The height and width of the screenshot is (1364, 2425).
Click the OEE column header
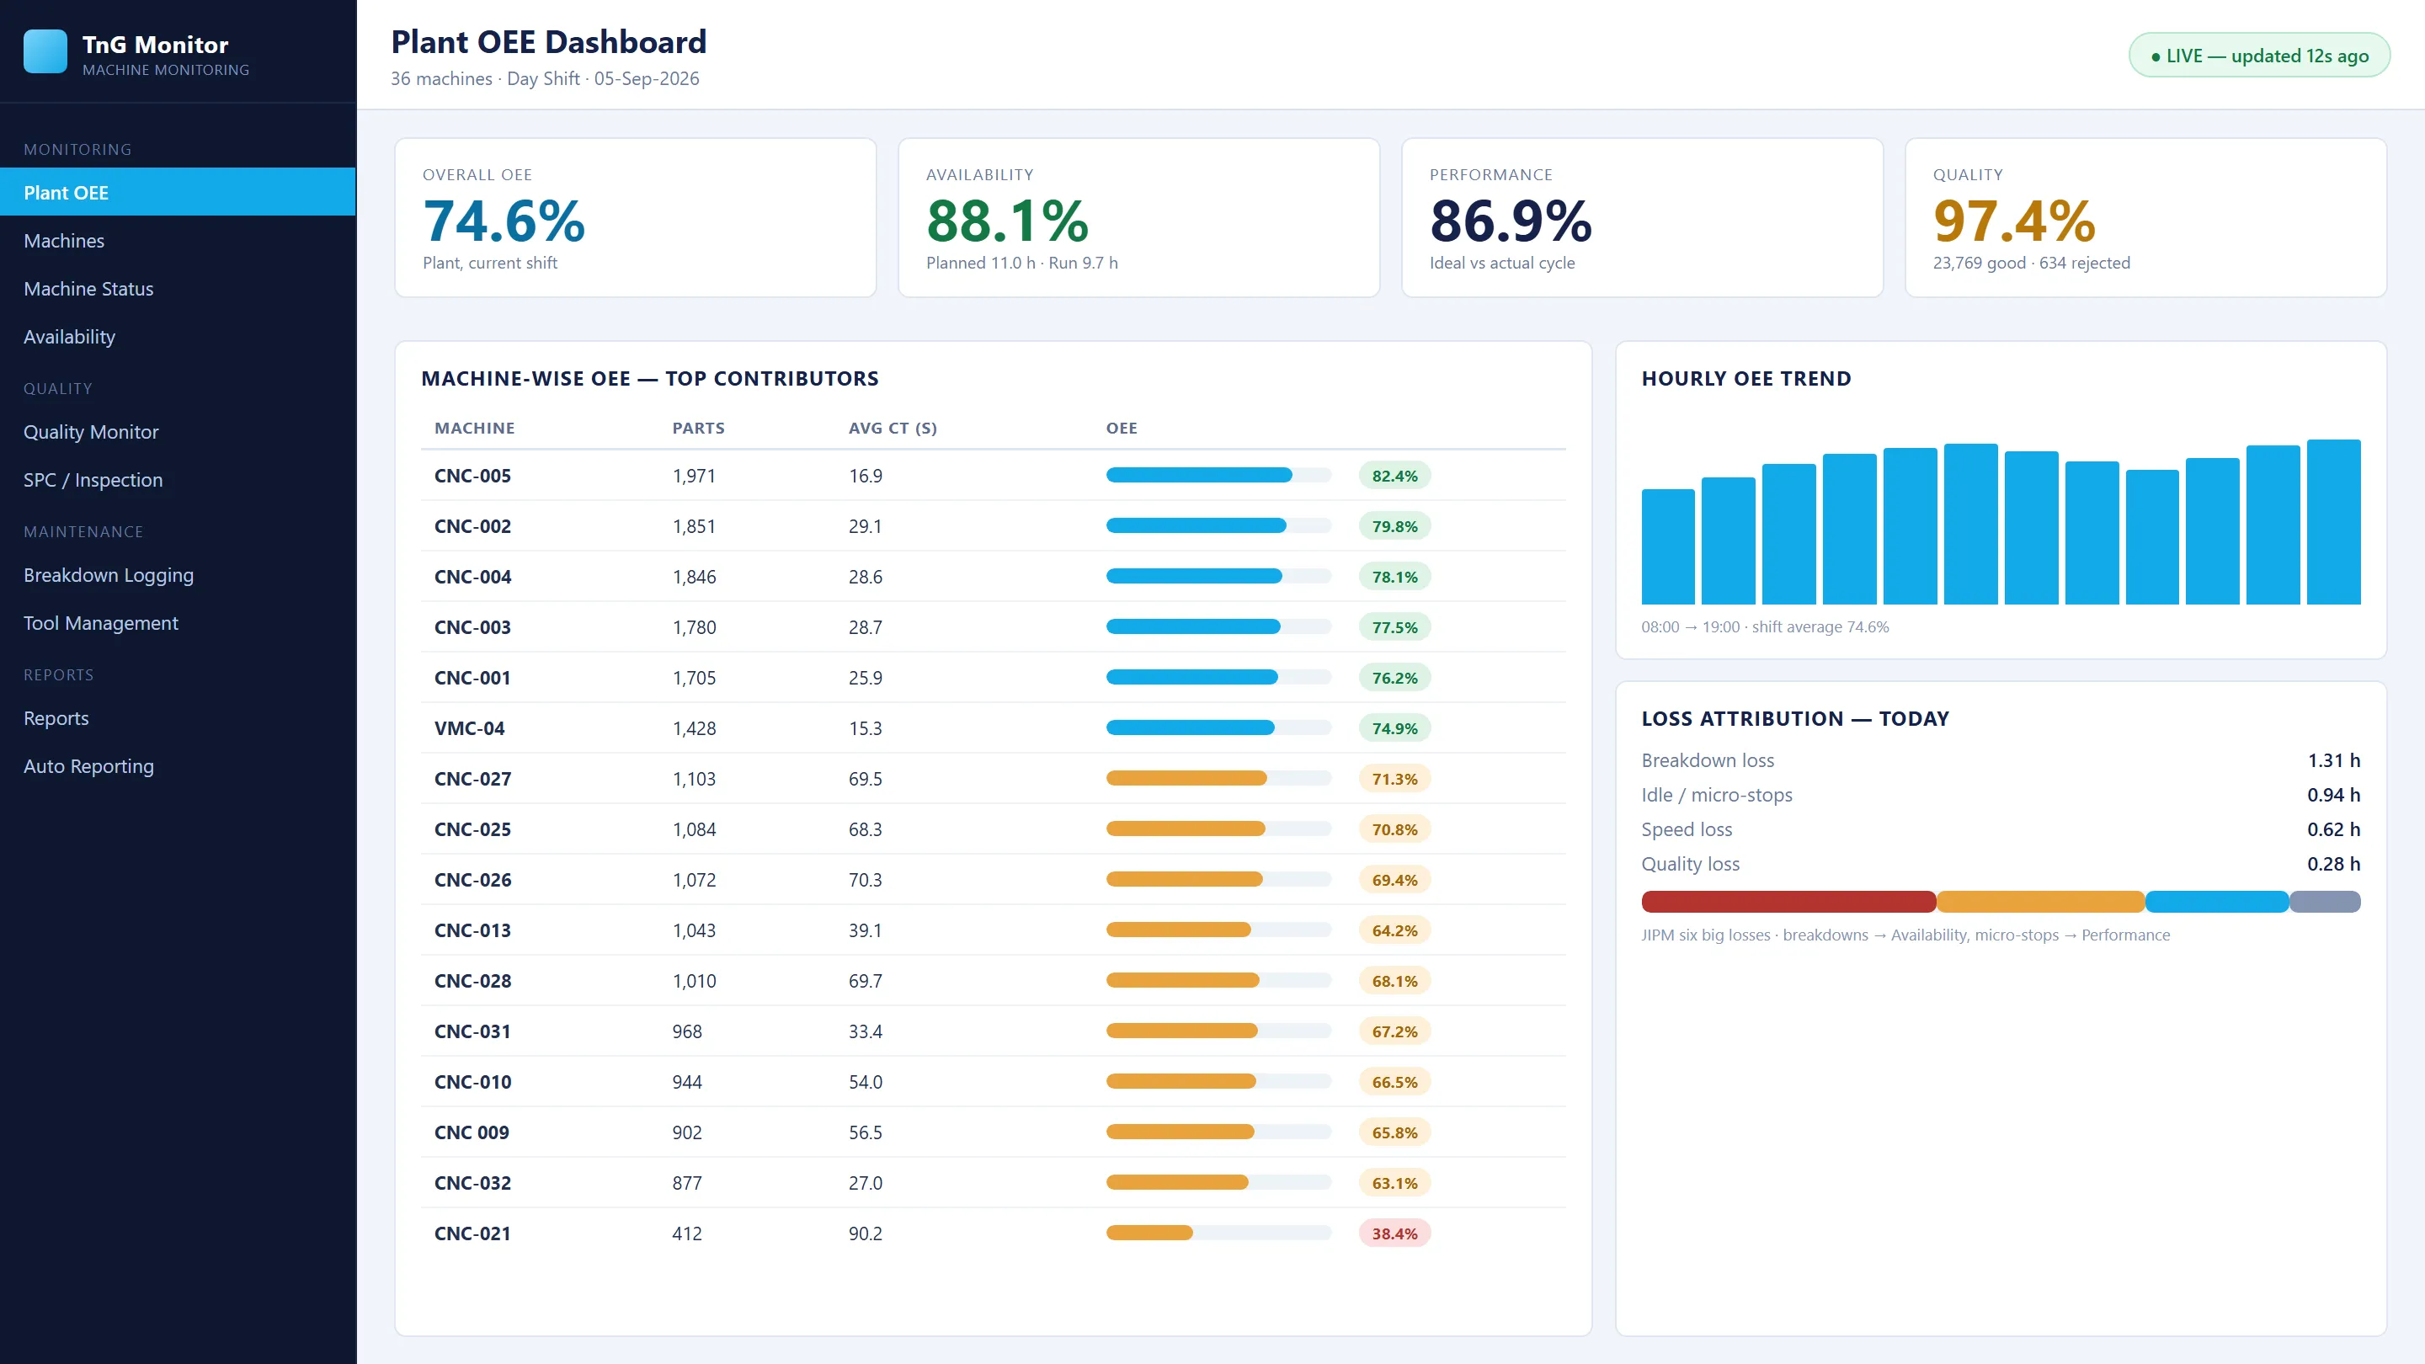[1122, 428]
